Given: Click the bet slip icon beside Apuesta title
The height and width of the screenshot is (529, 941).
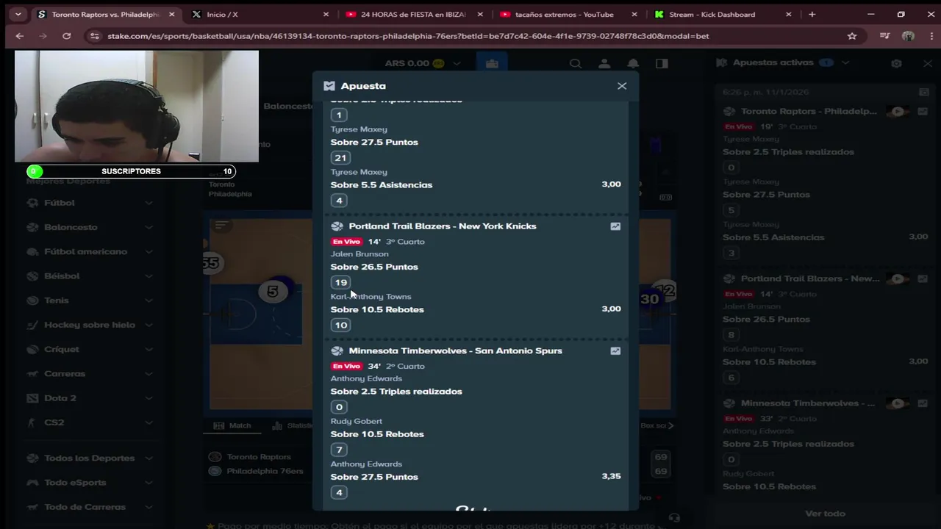Looking at the screenshot, I should 329,86.
